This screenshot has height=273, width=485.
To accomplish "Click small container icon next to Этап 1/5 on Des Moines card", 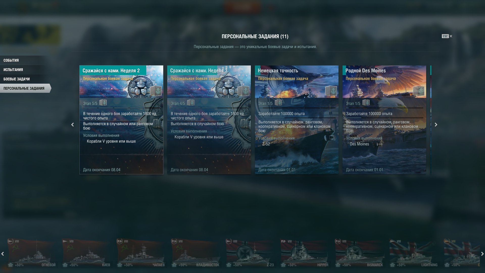I will pos(366,103).
